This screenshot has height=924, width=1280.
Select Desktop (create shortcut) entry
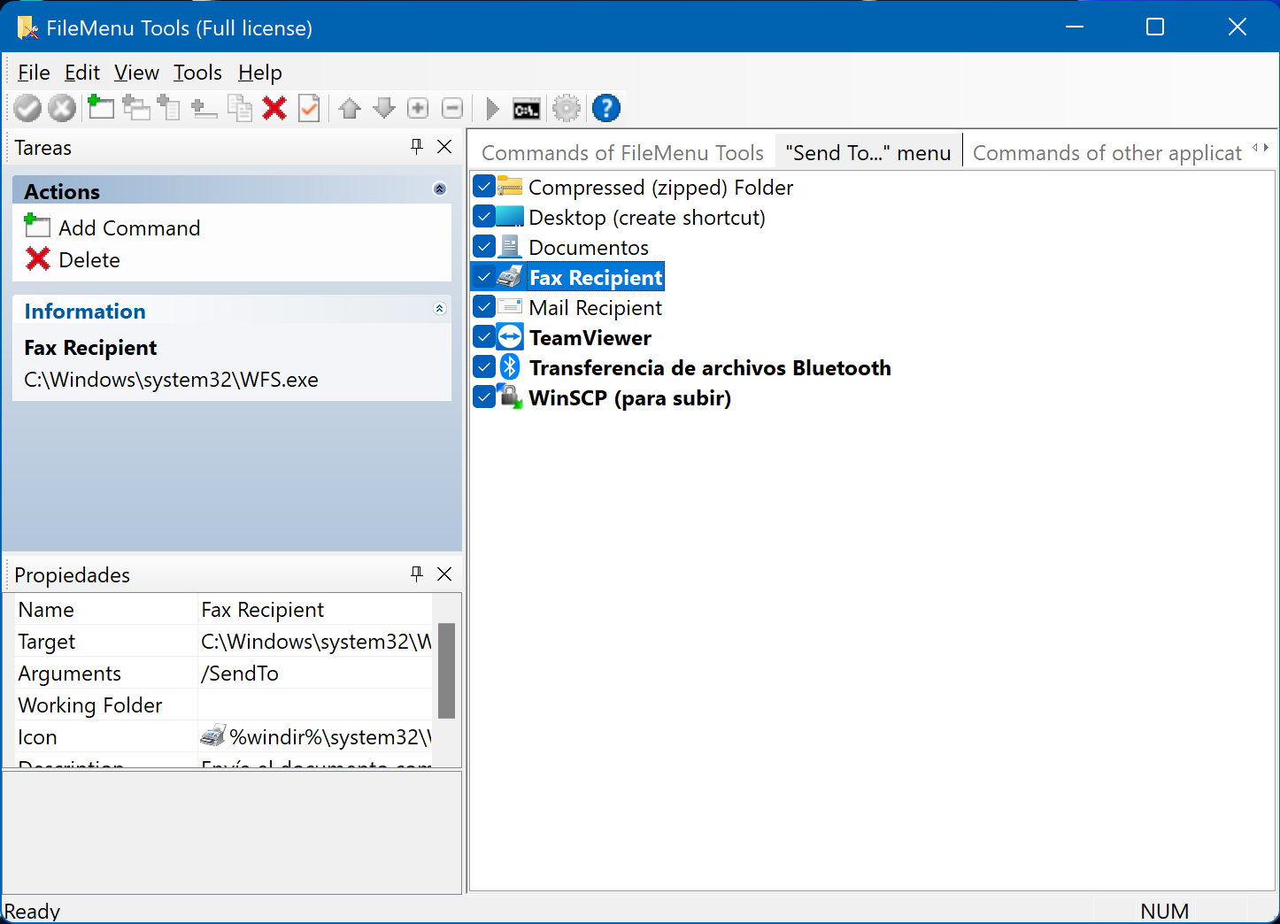click(647, 217)
